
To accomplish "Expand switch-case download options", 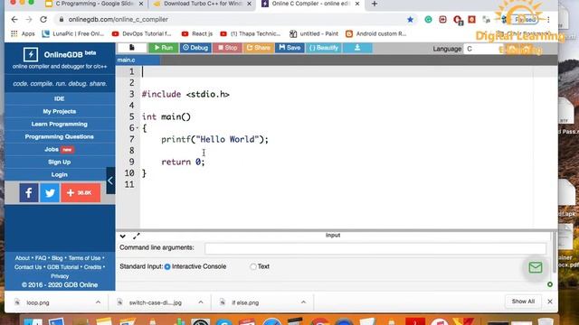I will [x=201, y=302].
